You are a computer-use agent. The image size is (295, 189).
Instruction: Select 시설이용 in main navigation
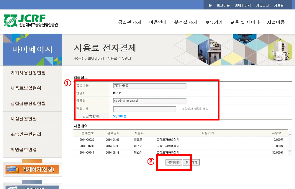(276, 22)
